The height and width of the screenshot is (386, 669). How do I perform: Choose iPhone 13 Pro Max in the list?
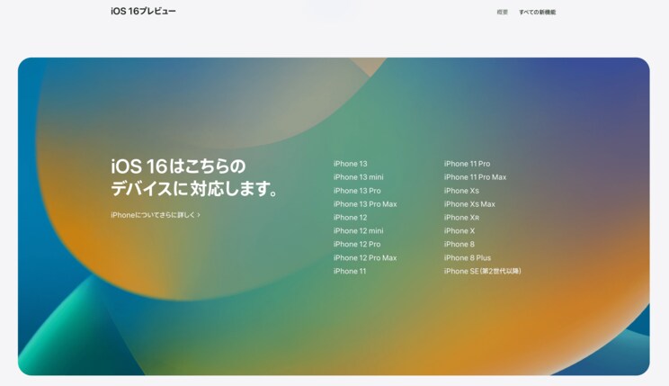pyautogui.click(x=364, y=204)
